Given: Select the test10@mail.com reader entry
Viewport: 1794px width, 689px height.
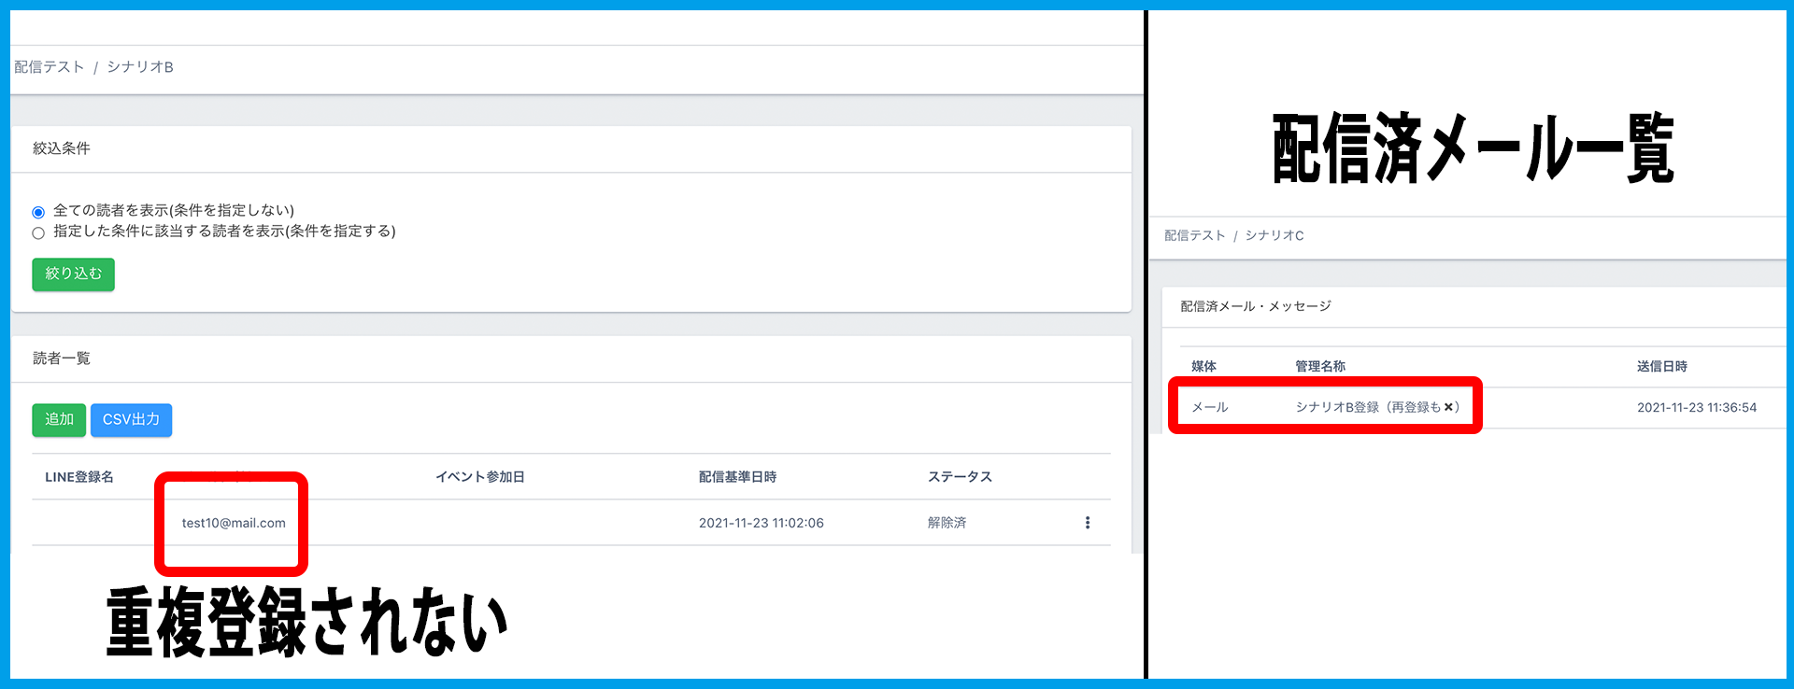Looking at the screenshot, I should coord(234,523).
